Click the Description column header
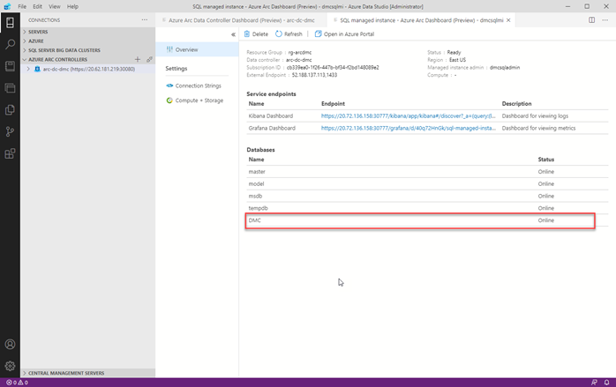 516,104
